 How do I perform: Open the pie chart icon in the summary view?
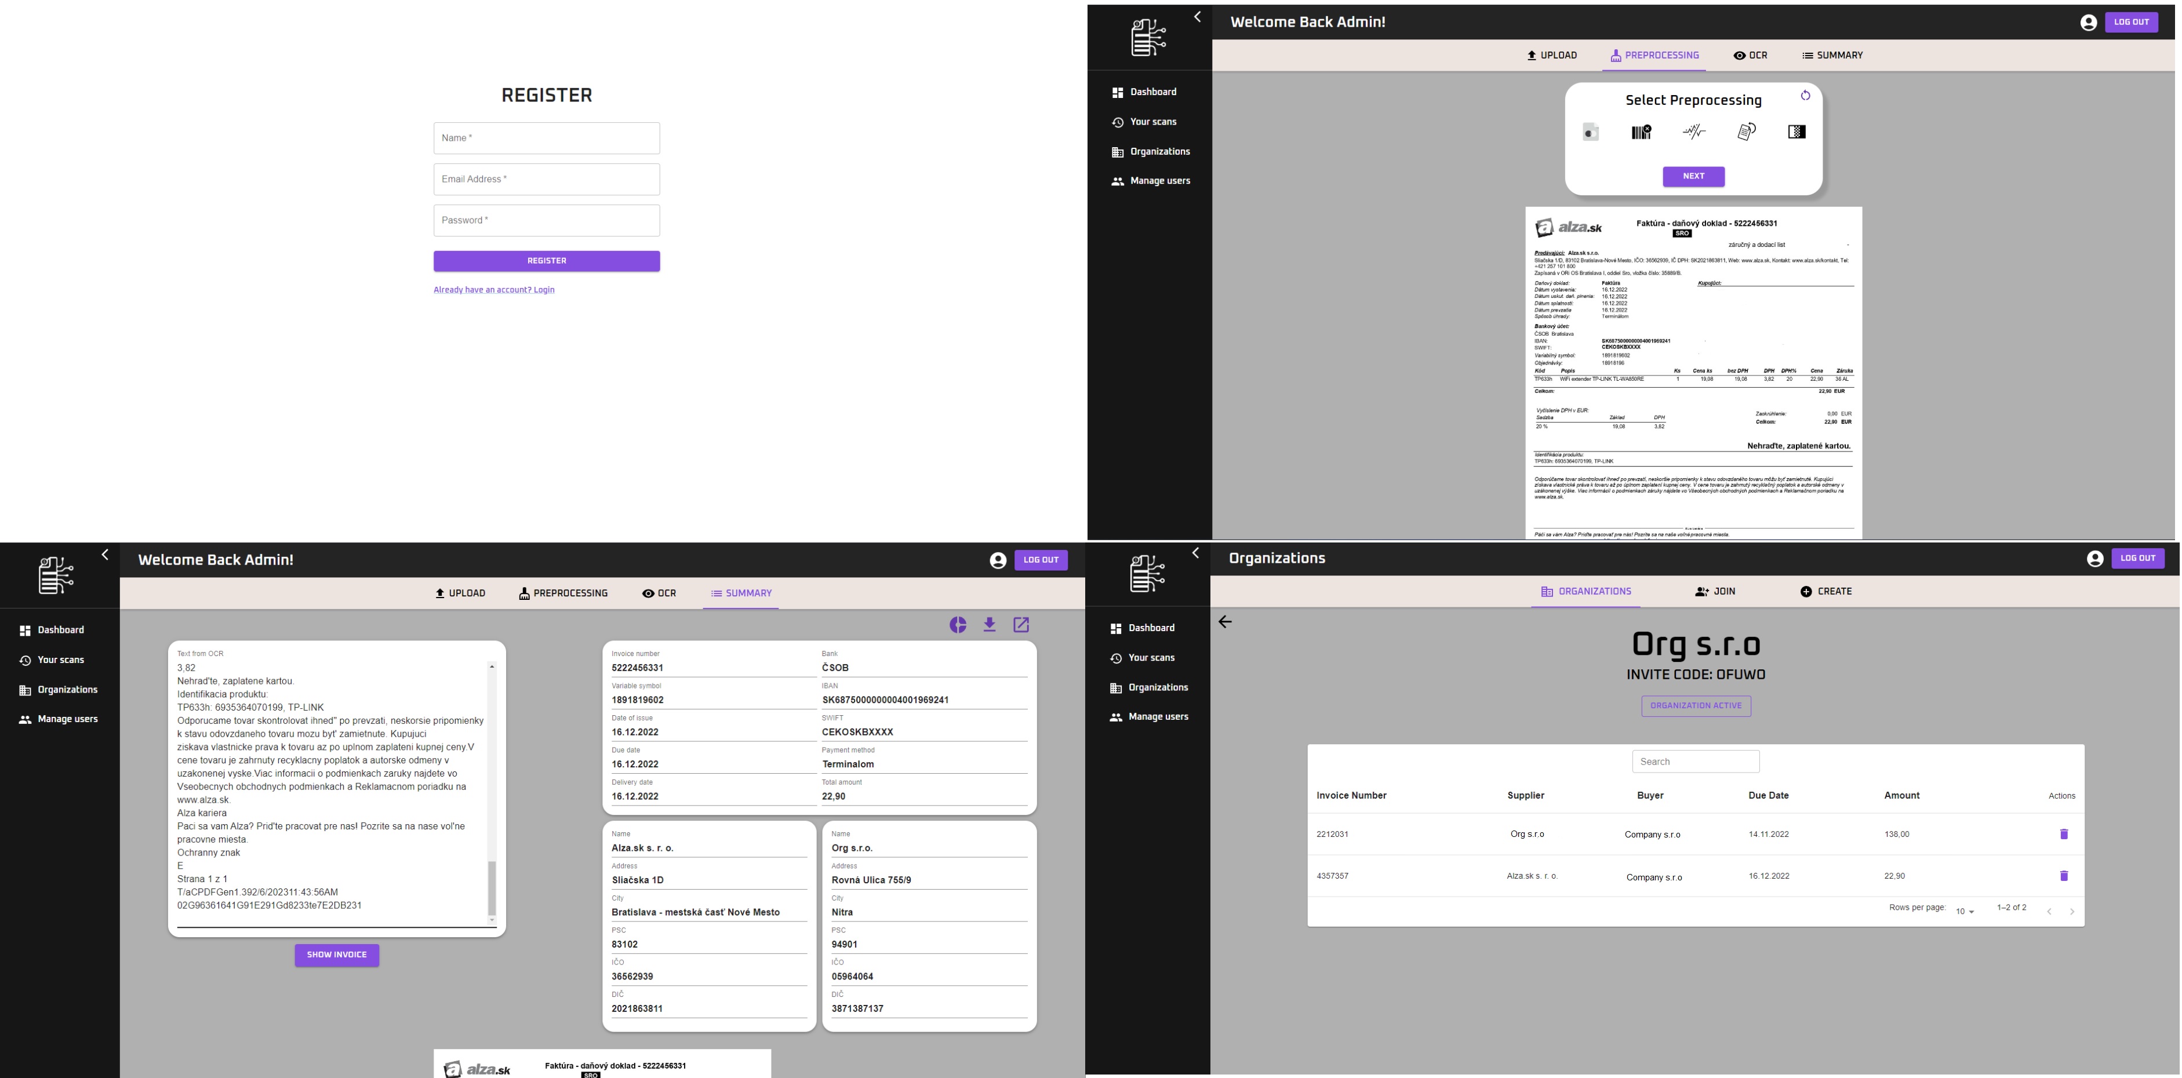[x=958, y=625]
